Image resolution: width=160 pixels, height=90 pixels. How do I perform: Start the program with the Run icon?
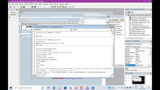[x=44, y=7]
